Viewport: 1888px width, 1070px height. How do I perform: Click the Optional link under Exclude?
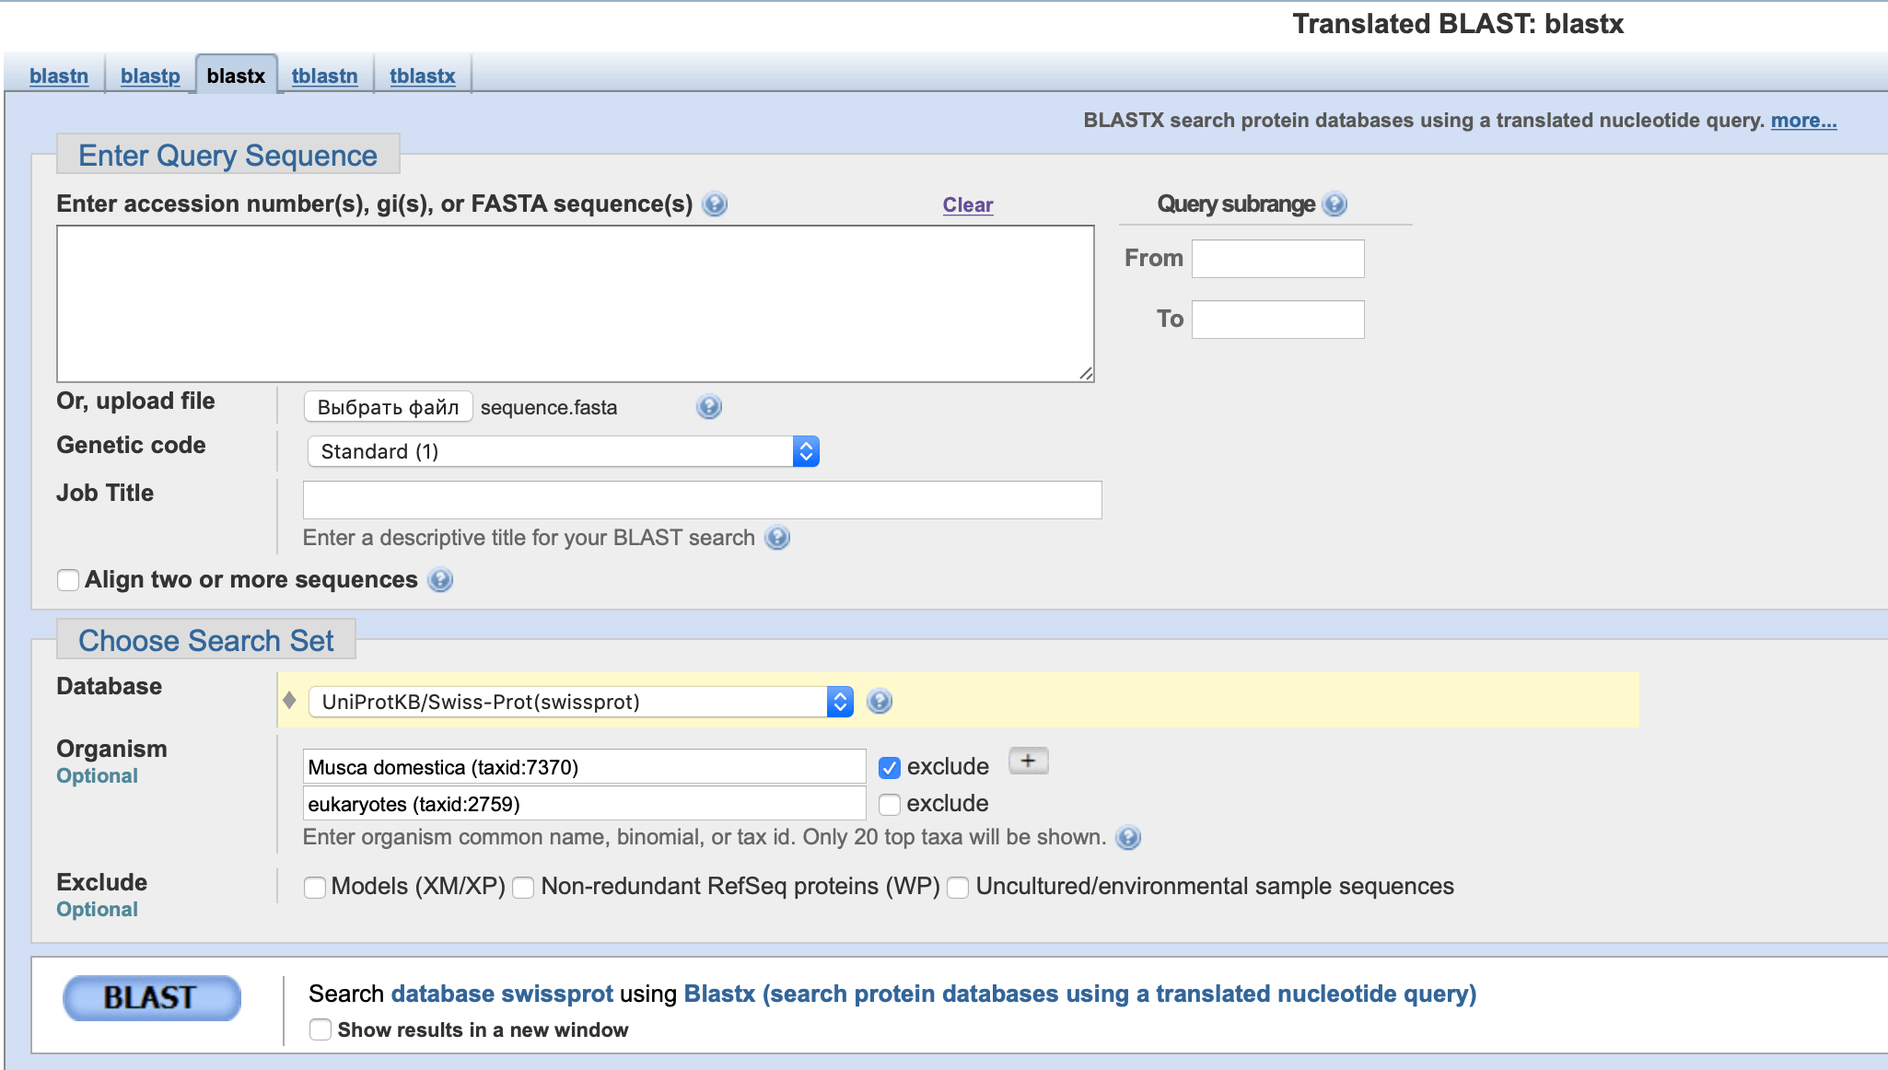point(97,910)
